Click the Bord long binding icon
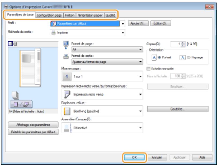This screenshot has width=217, height=165. [67, 111]
